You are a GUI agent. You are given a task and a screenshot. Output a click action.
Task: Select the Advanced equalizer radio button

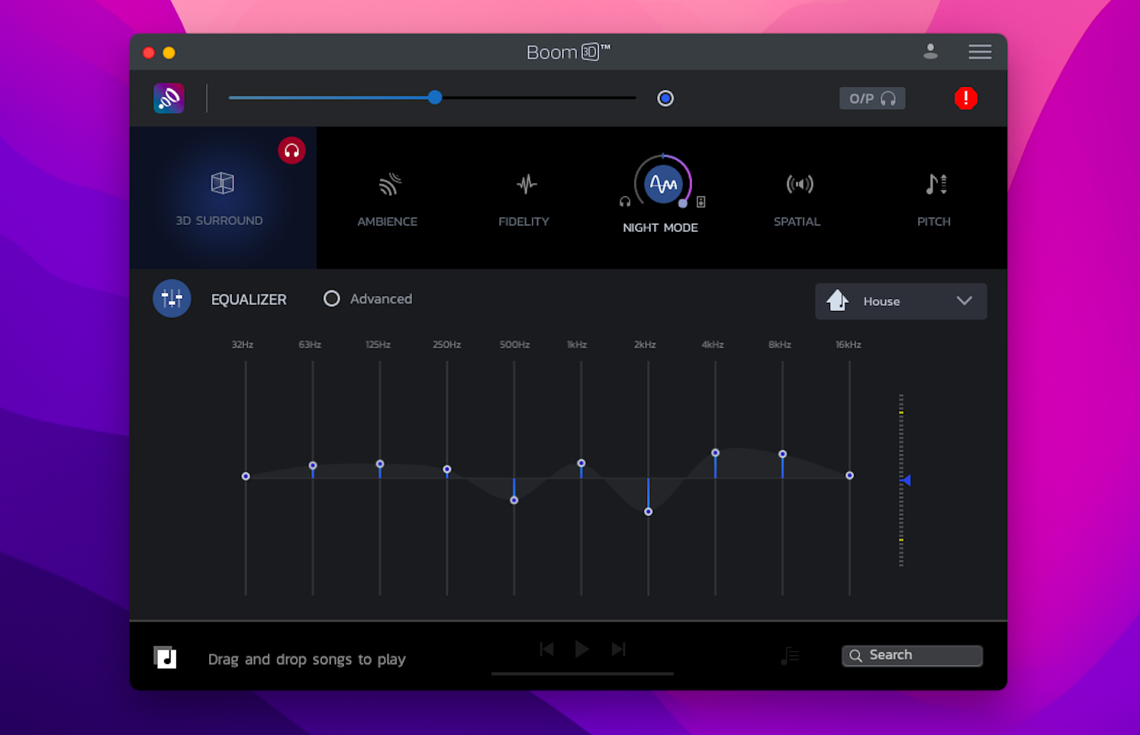tap(332, 299)
